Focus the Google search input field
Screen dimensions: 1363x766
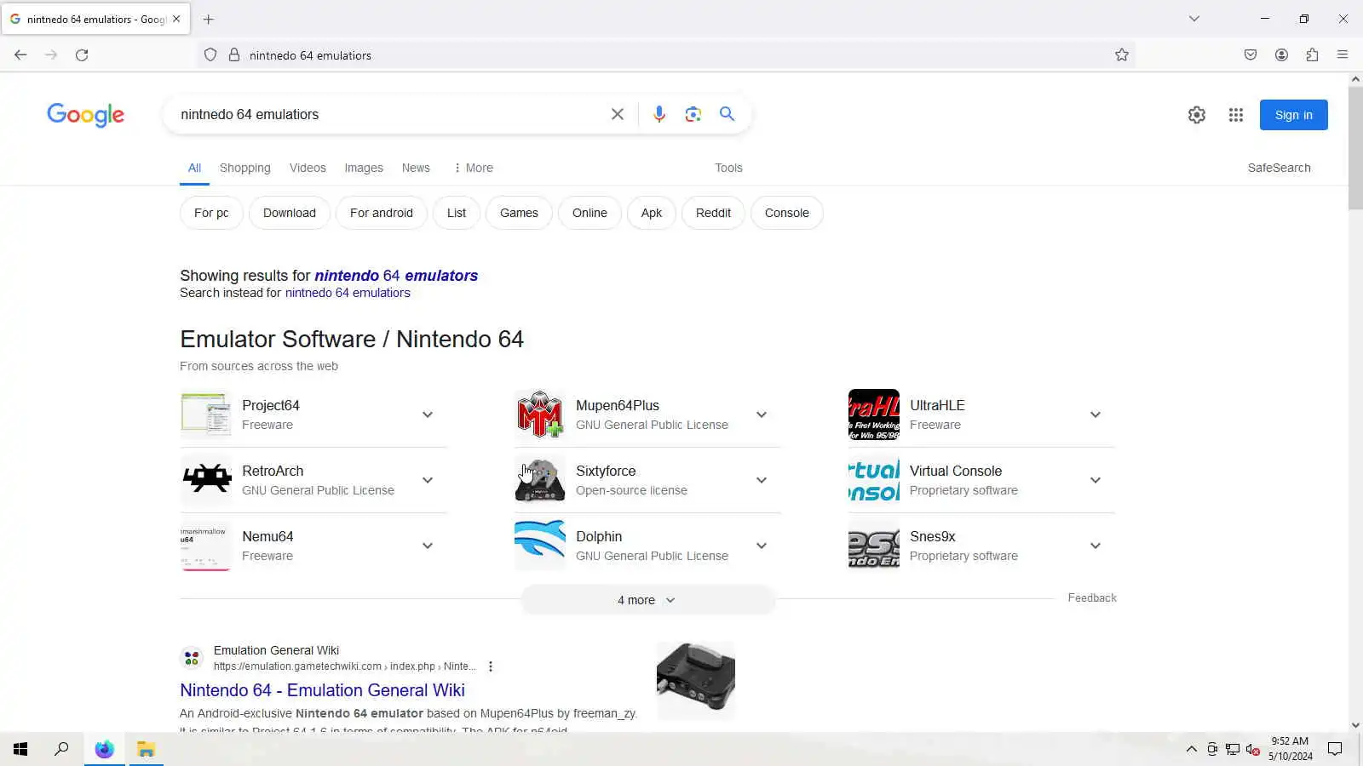tap(388, 114)
